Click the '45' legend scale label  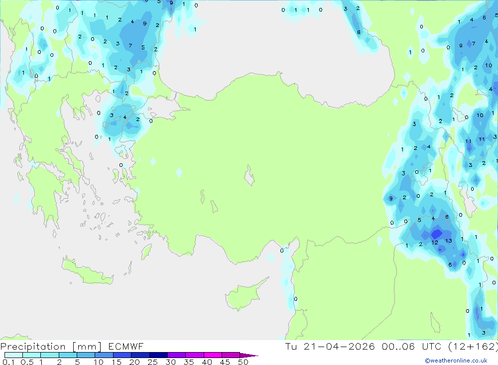coord(225,362)
